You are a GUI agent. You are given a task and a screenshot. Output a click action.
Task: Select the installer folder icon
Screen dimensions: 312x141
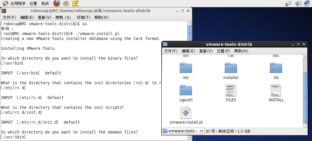(x=231, y=68)
